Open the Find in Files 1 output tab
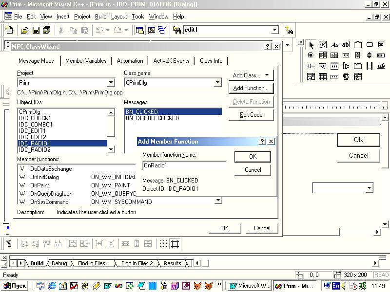Viewport: 390px width, 292px height. [94, 263]
